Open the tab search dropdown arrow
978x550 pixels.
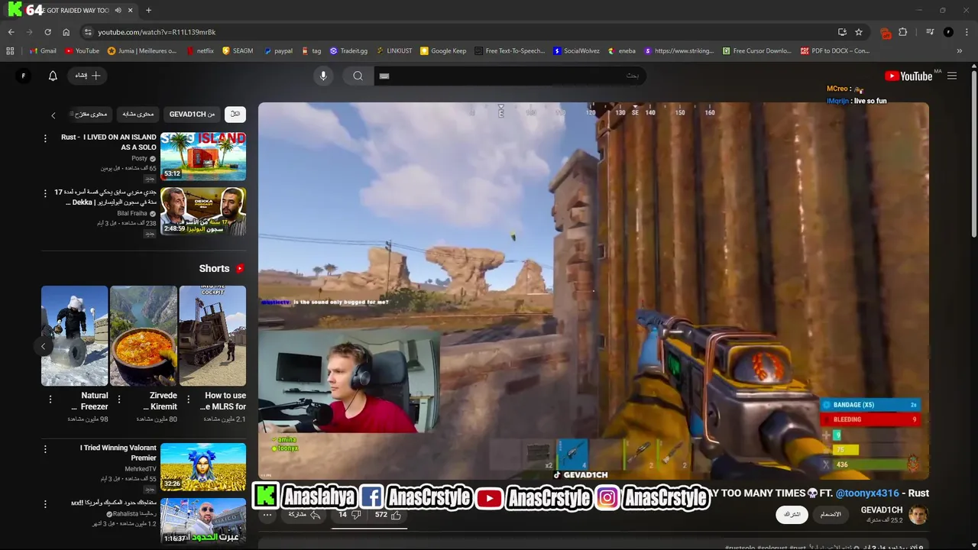click(x=10, y=10)
